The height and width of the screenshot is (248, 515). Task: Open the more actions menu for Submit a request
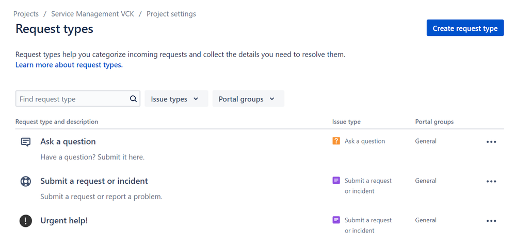[491, 181]
